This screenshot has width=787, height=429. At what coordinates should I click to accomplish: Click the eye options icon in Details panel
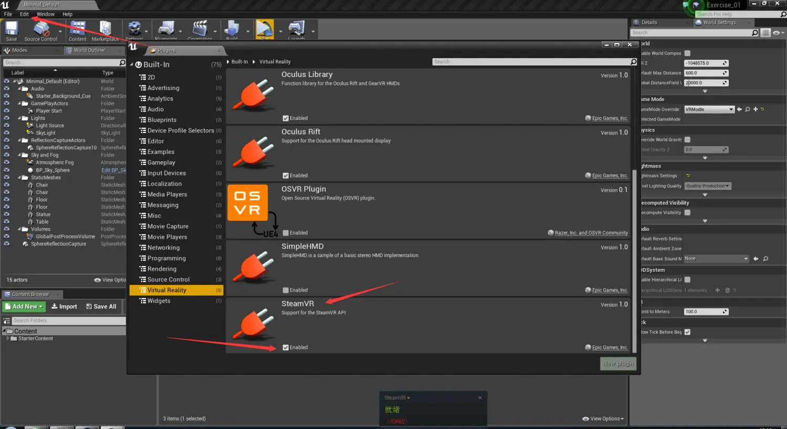point(777,32)
